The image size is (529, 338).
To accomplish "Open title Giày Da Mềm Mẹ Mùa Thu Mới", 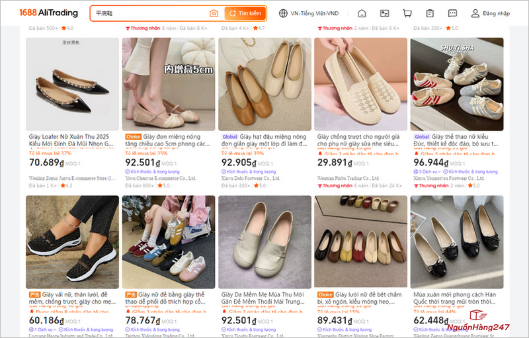I will 263,298.
